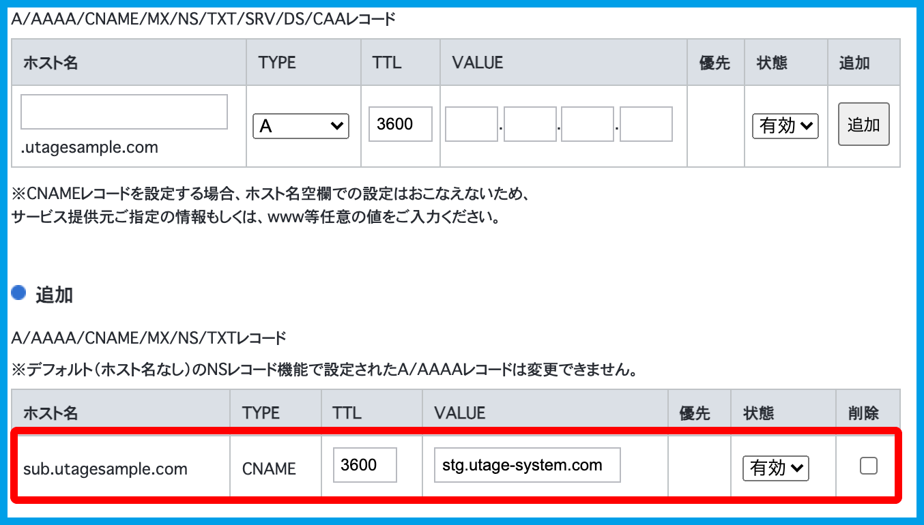Click the 追加 column header in the top table
The image size is (924, 525).
pos(854,63)
